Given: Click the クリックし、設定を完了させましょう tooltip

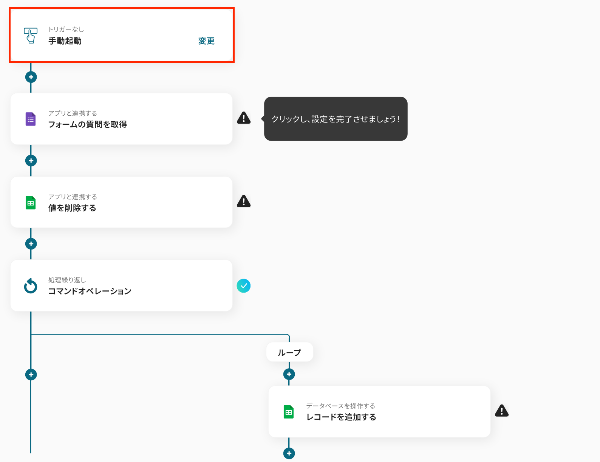Looking at the screenshot, I should [x=336, y=119].
